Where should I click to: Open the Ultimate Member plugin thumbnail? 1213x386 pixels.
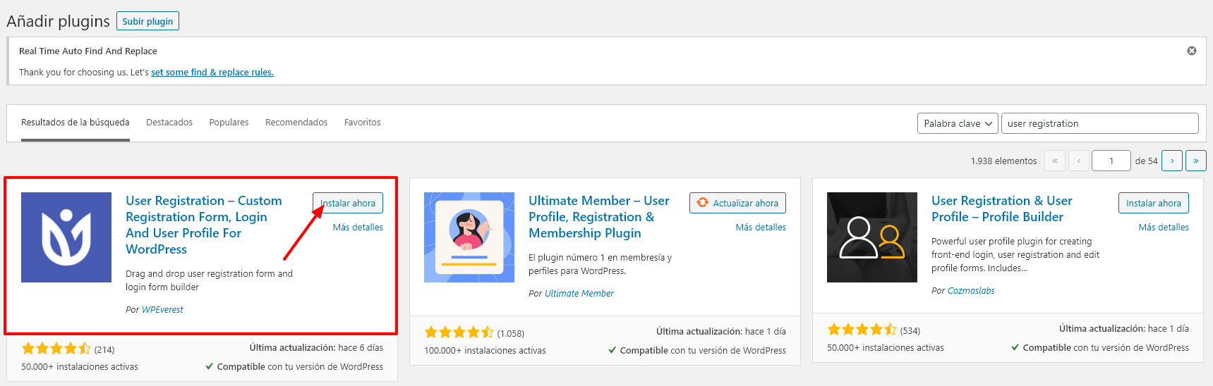pyautogui.click(x=469, y=237)
